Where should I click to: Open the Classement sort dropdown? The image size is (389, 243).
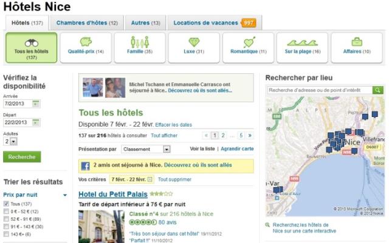pyautogui.click(x=146, y=149)
